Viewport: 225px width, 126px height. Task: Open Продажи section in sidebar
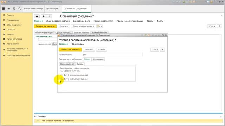11,29
